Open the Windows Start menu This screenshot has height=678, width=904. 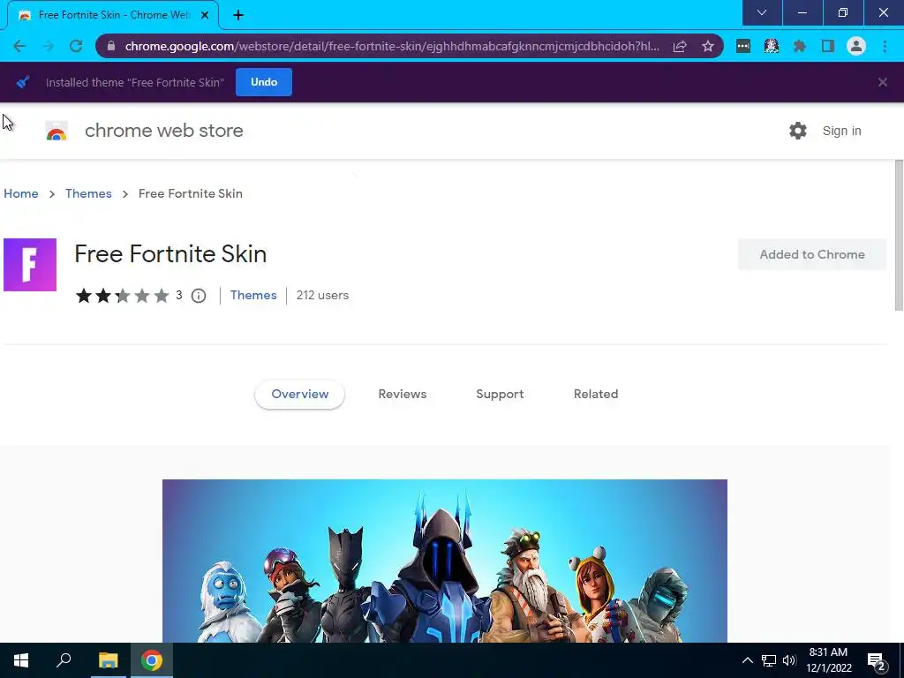tap(21, 660)
